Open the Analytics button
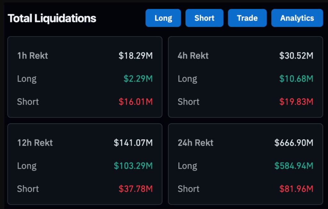Viewport: 328px width, 209px height. [297, 18]
